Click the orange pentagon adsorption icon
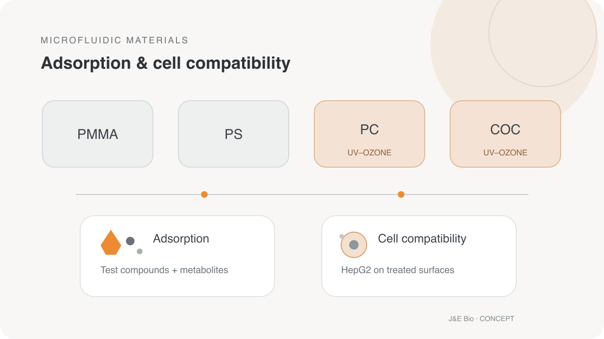Screen dimensions: 604x339 click(x=111, y=242)
